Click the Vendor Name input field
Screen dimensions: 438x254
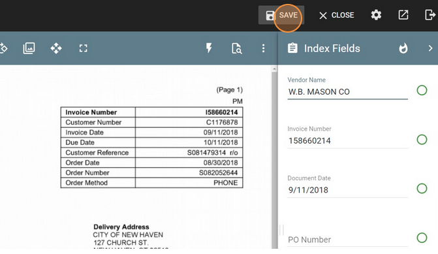coord(347,92)
